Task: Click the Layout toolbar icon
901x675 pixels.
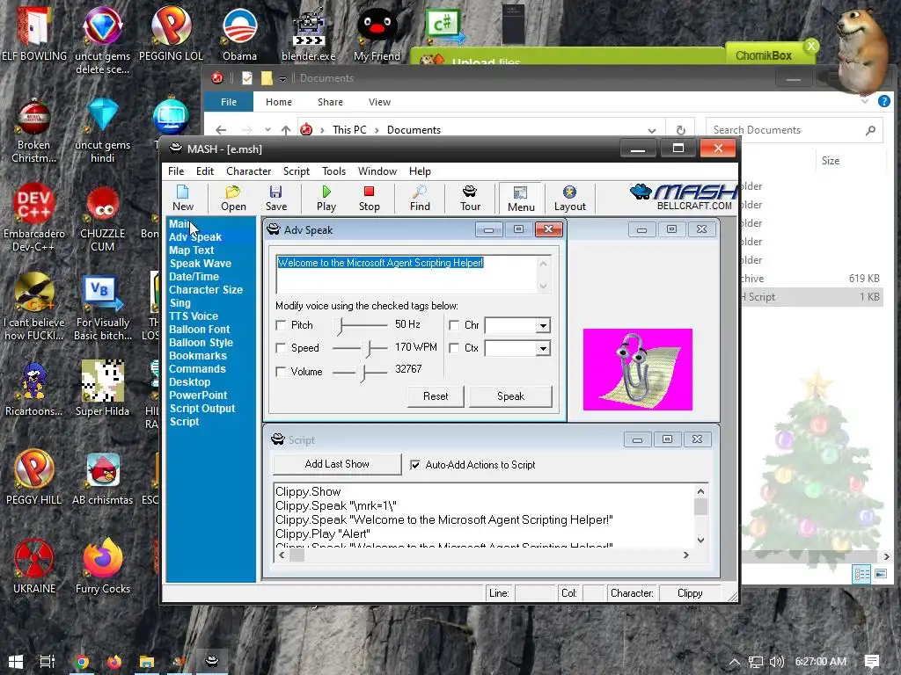Action: click(x=569, y=198)
